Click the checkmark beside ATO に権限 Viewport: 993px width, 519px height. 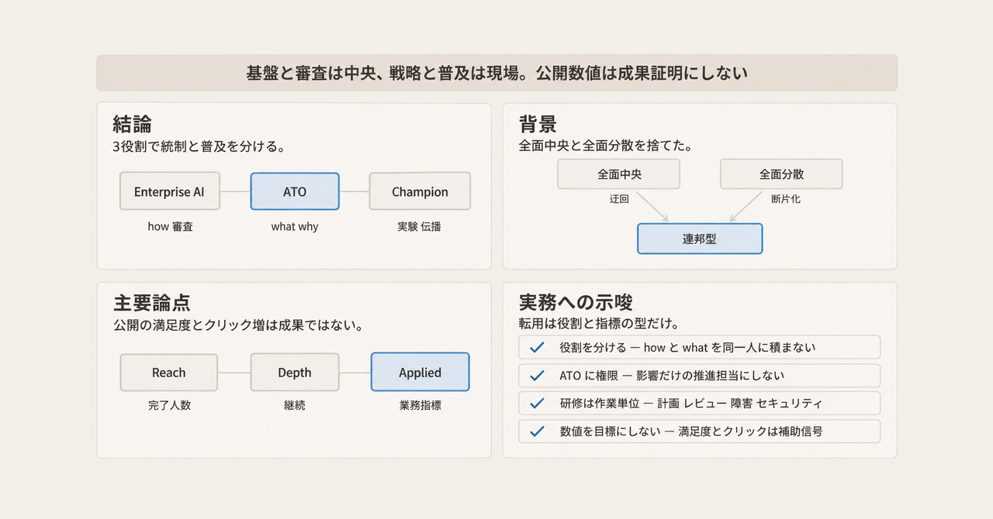tap(535, 376)
